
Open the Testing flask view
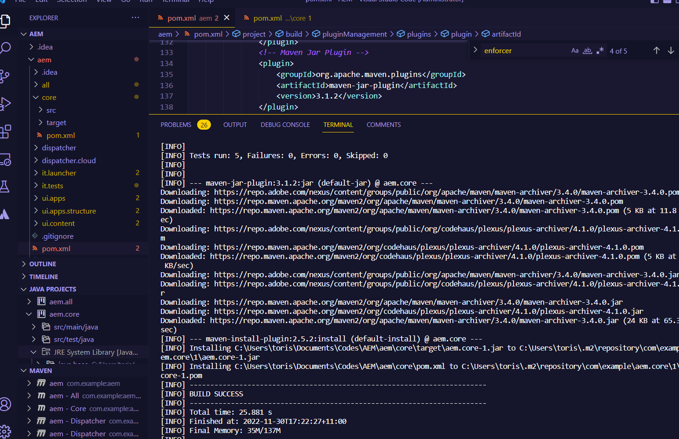tap(5, 187)
